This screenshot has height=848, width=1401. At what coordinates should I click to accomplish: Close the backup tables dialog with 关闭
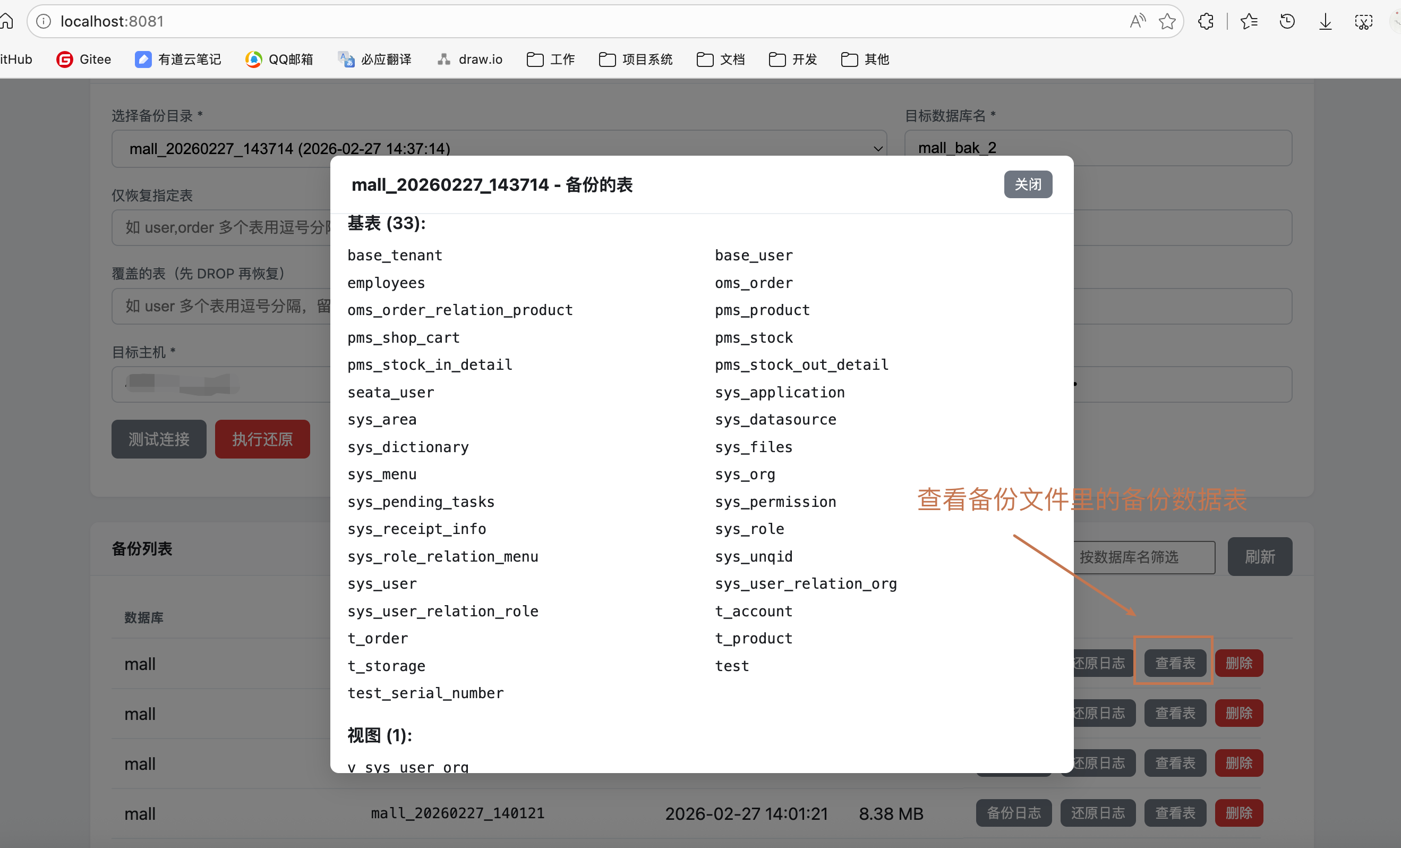pos(1028,184)
